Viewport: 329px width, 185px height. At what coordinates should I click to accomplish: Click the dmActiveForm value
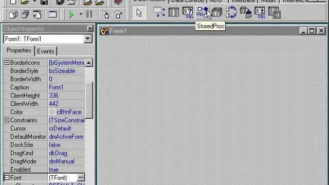tap(66, 137)
